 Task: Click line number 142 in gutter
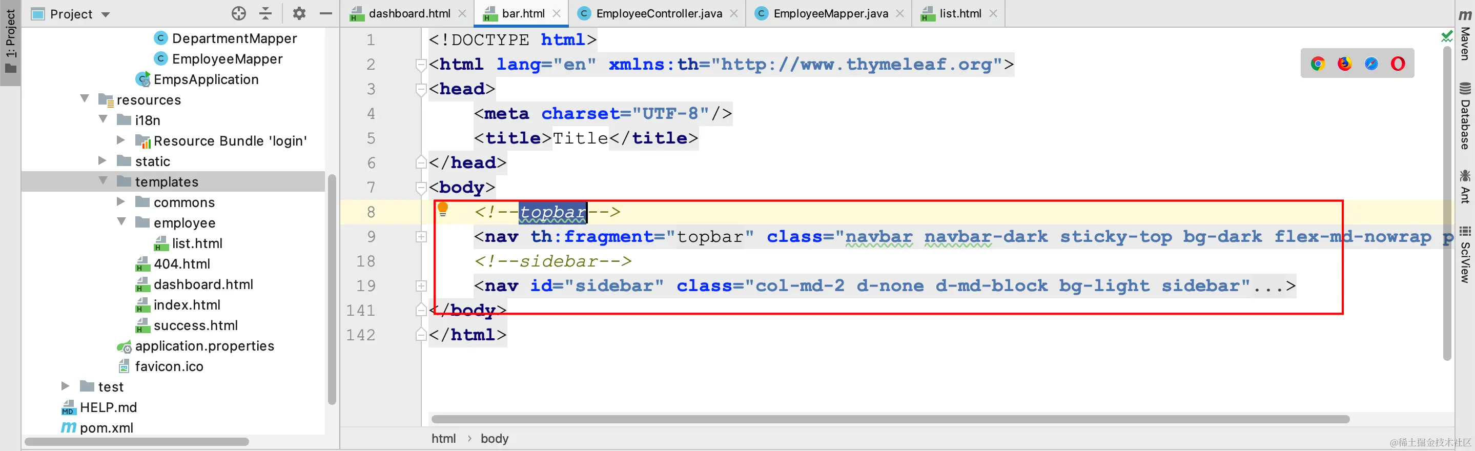[x=360, y=335]
